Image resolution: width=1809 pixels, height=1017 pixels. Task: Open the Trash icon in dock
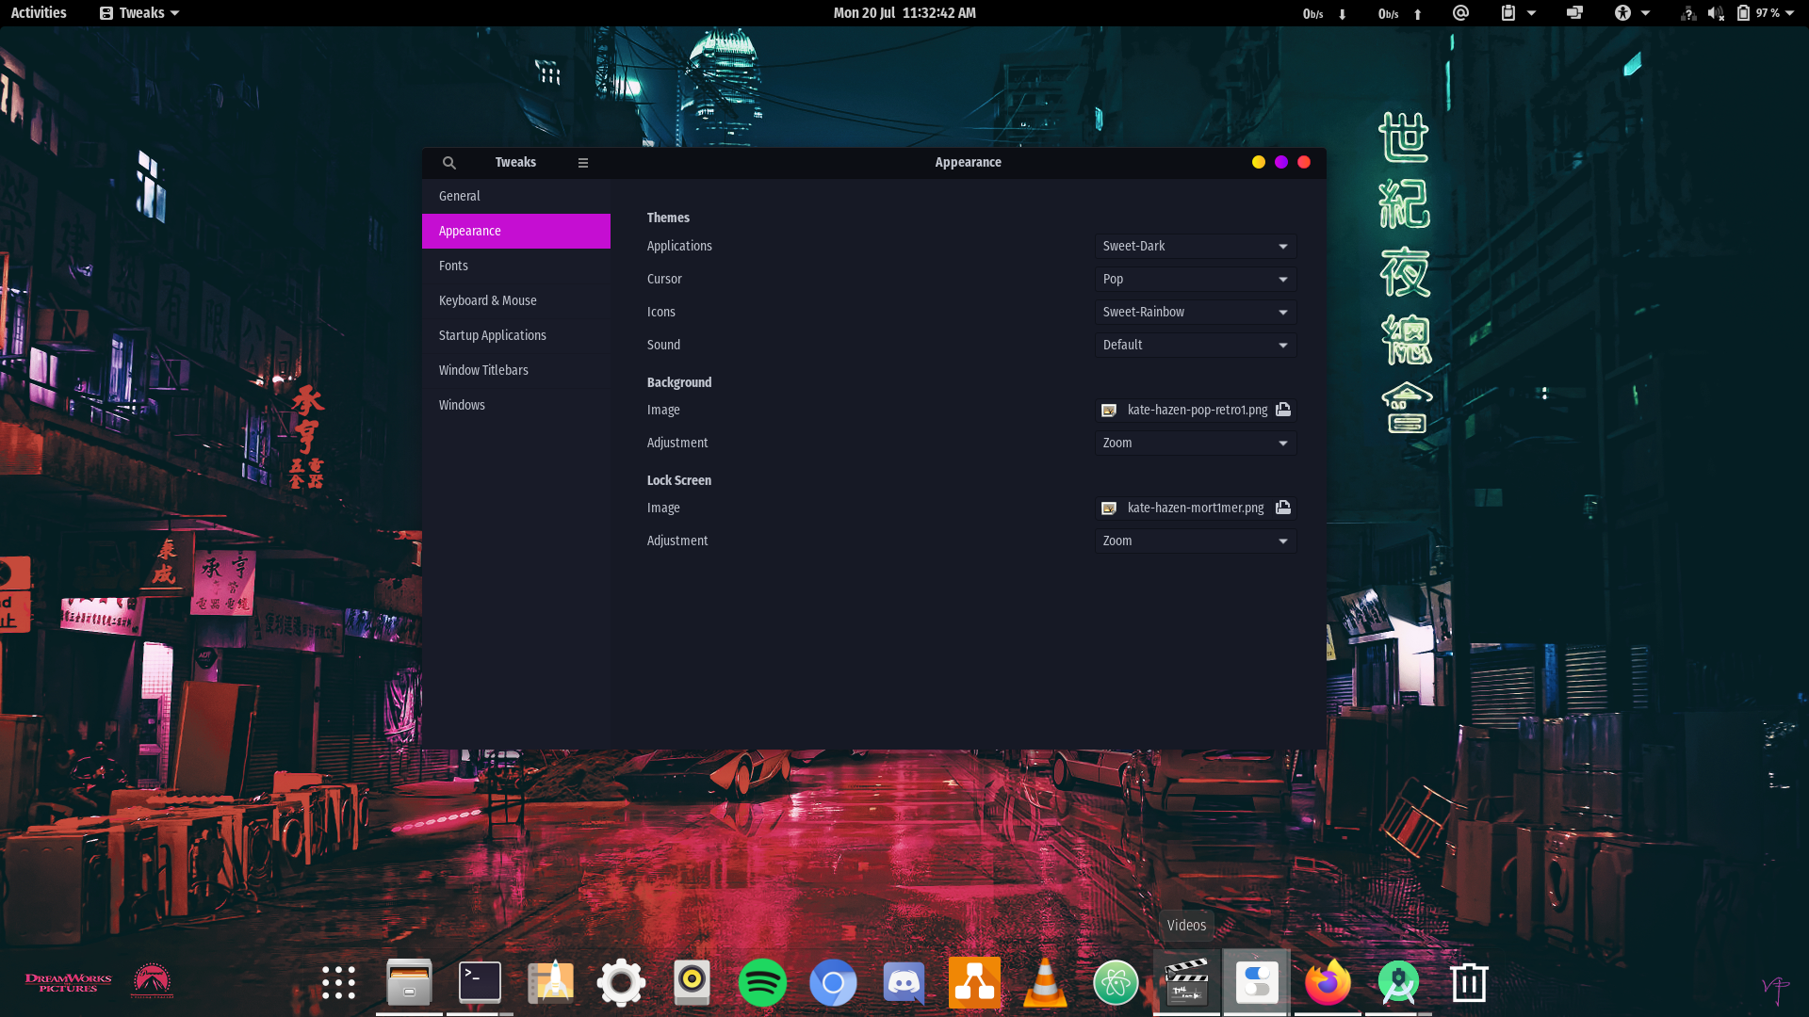[1469, 983]
